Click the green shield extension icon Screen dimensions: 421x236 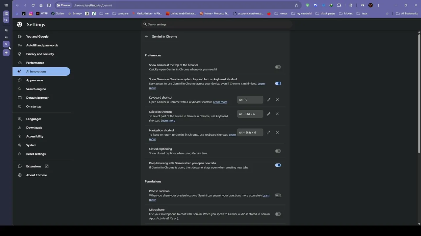[x=307, y=5]
